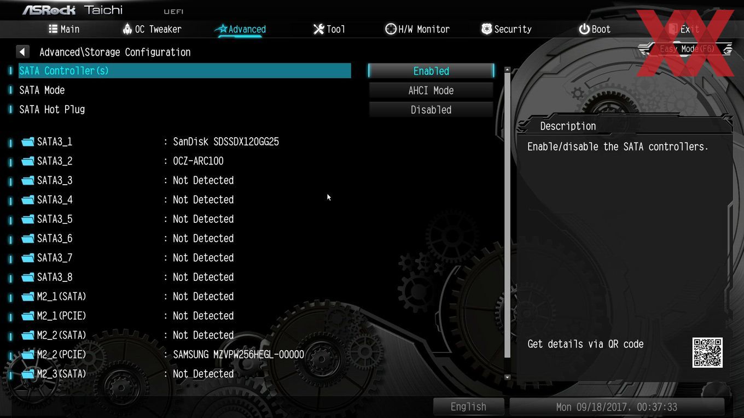
Task: Click the H/W Monitor gauge icon
Action: pyautogui.click(x=391, y=29)
